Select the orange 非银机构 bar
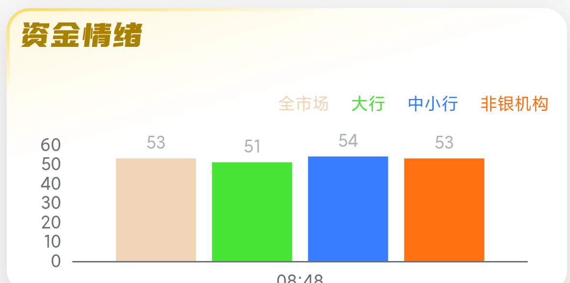Viewport: 570px width, 283px height. [x=444, y=209]
